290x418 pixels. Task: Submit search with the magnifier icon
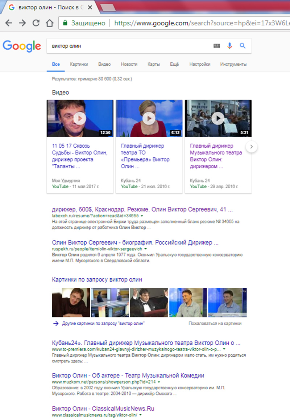[243, 46]
